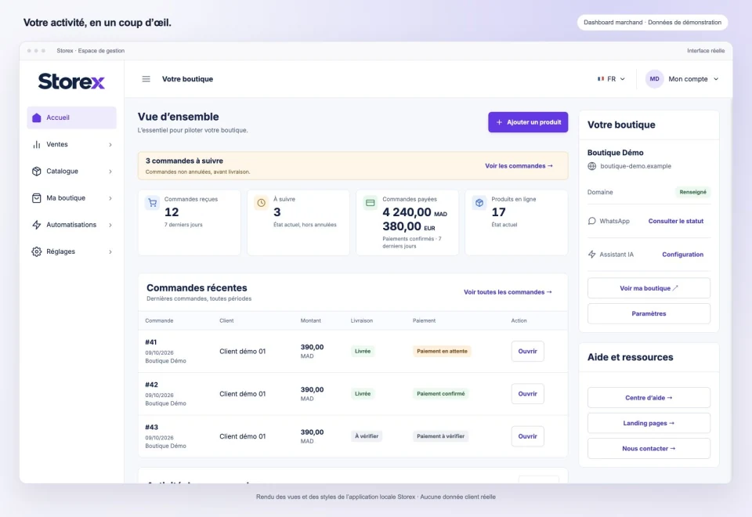Click Paiement confirmé badge on #42
Viewport: 752px width, 517px height.
(x=440, y=394)
